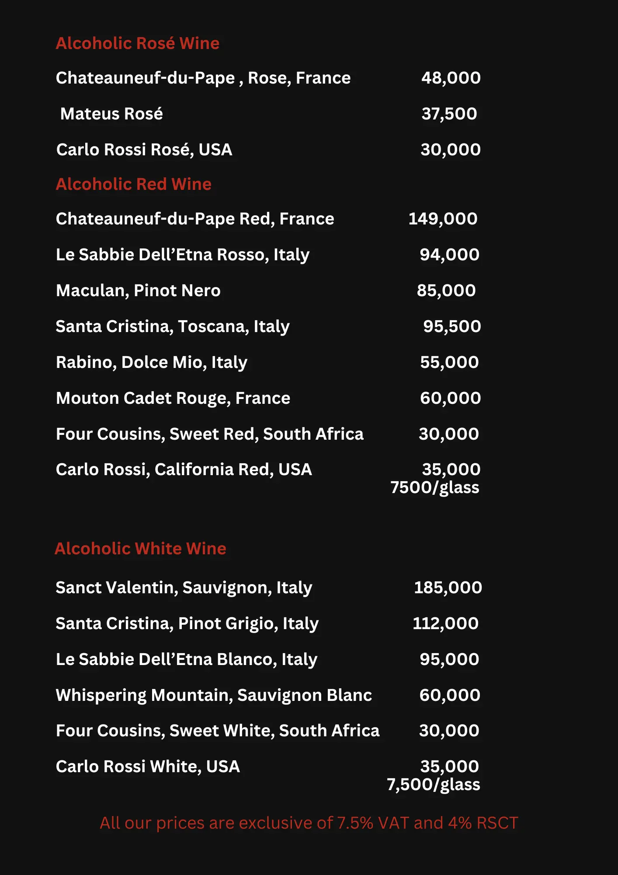Image resolution: width=618 pixels, height=875 pixels.
Task: Select Le Sabbie Dell'Etna Rosso, Italy
Action: [x=182, y=255]
